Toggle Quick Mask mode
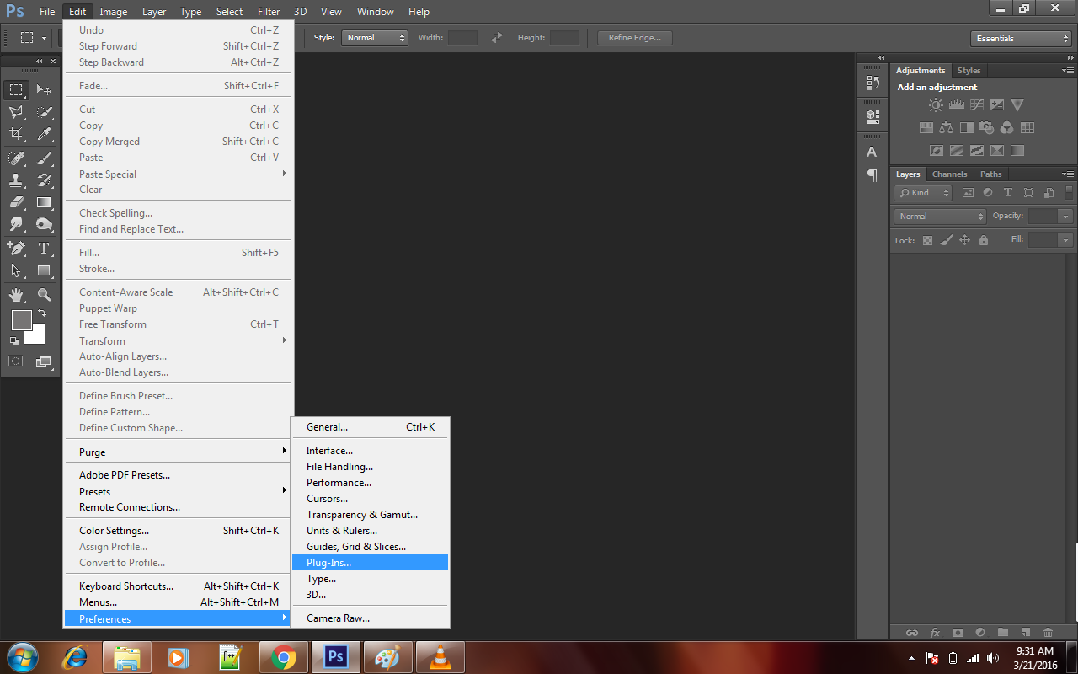This screenshot has width=1078, height=674. [x=16, y=361]
